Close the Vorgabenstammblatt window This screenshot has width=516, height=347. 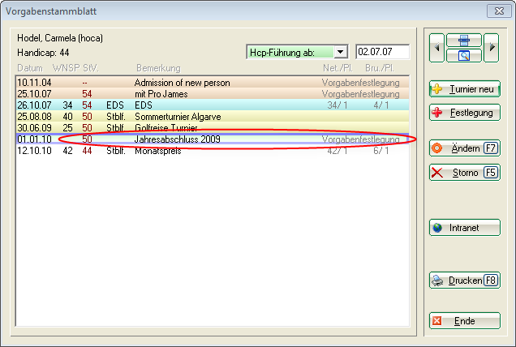[496, 11]
